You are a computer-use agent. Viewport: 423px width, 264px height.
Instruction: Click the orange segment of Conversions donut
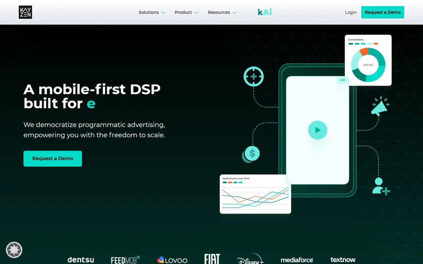click(364, 51)
